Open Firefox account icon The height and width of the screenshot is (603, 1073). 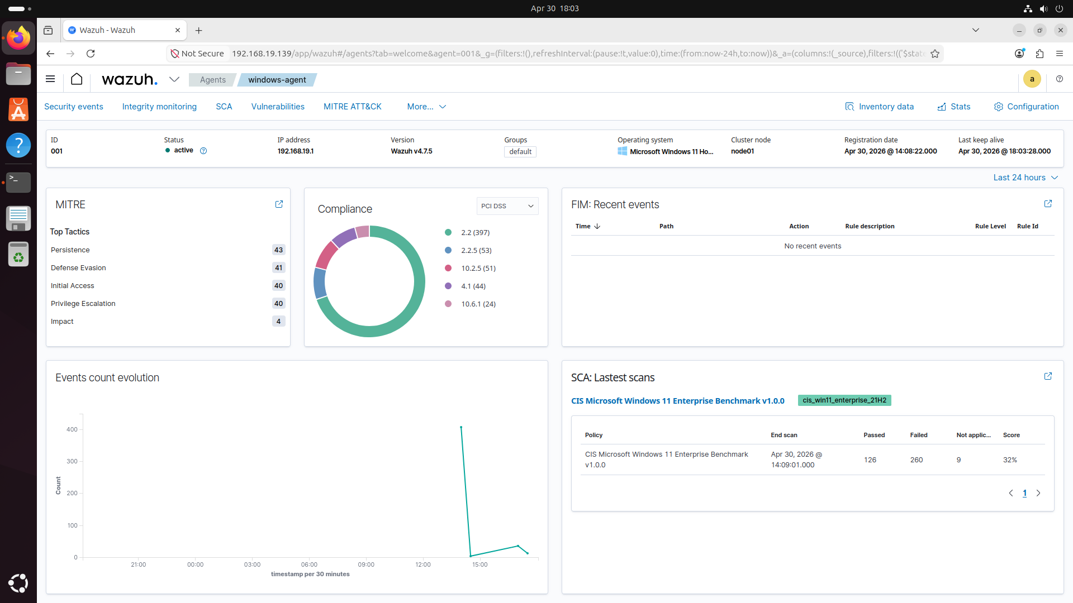point(1019,54)
